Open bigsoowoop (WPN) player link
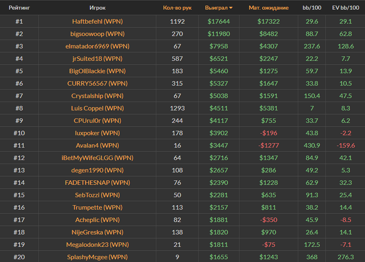365x262 pixels. click(x=98, y=34)
